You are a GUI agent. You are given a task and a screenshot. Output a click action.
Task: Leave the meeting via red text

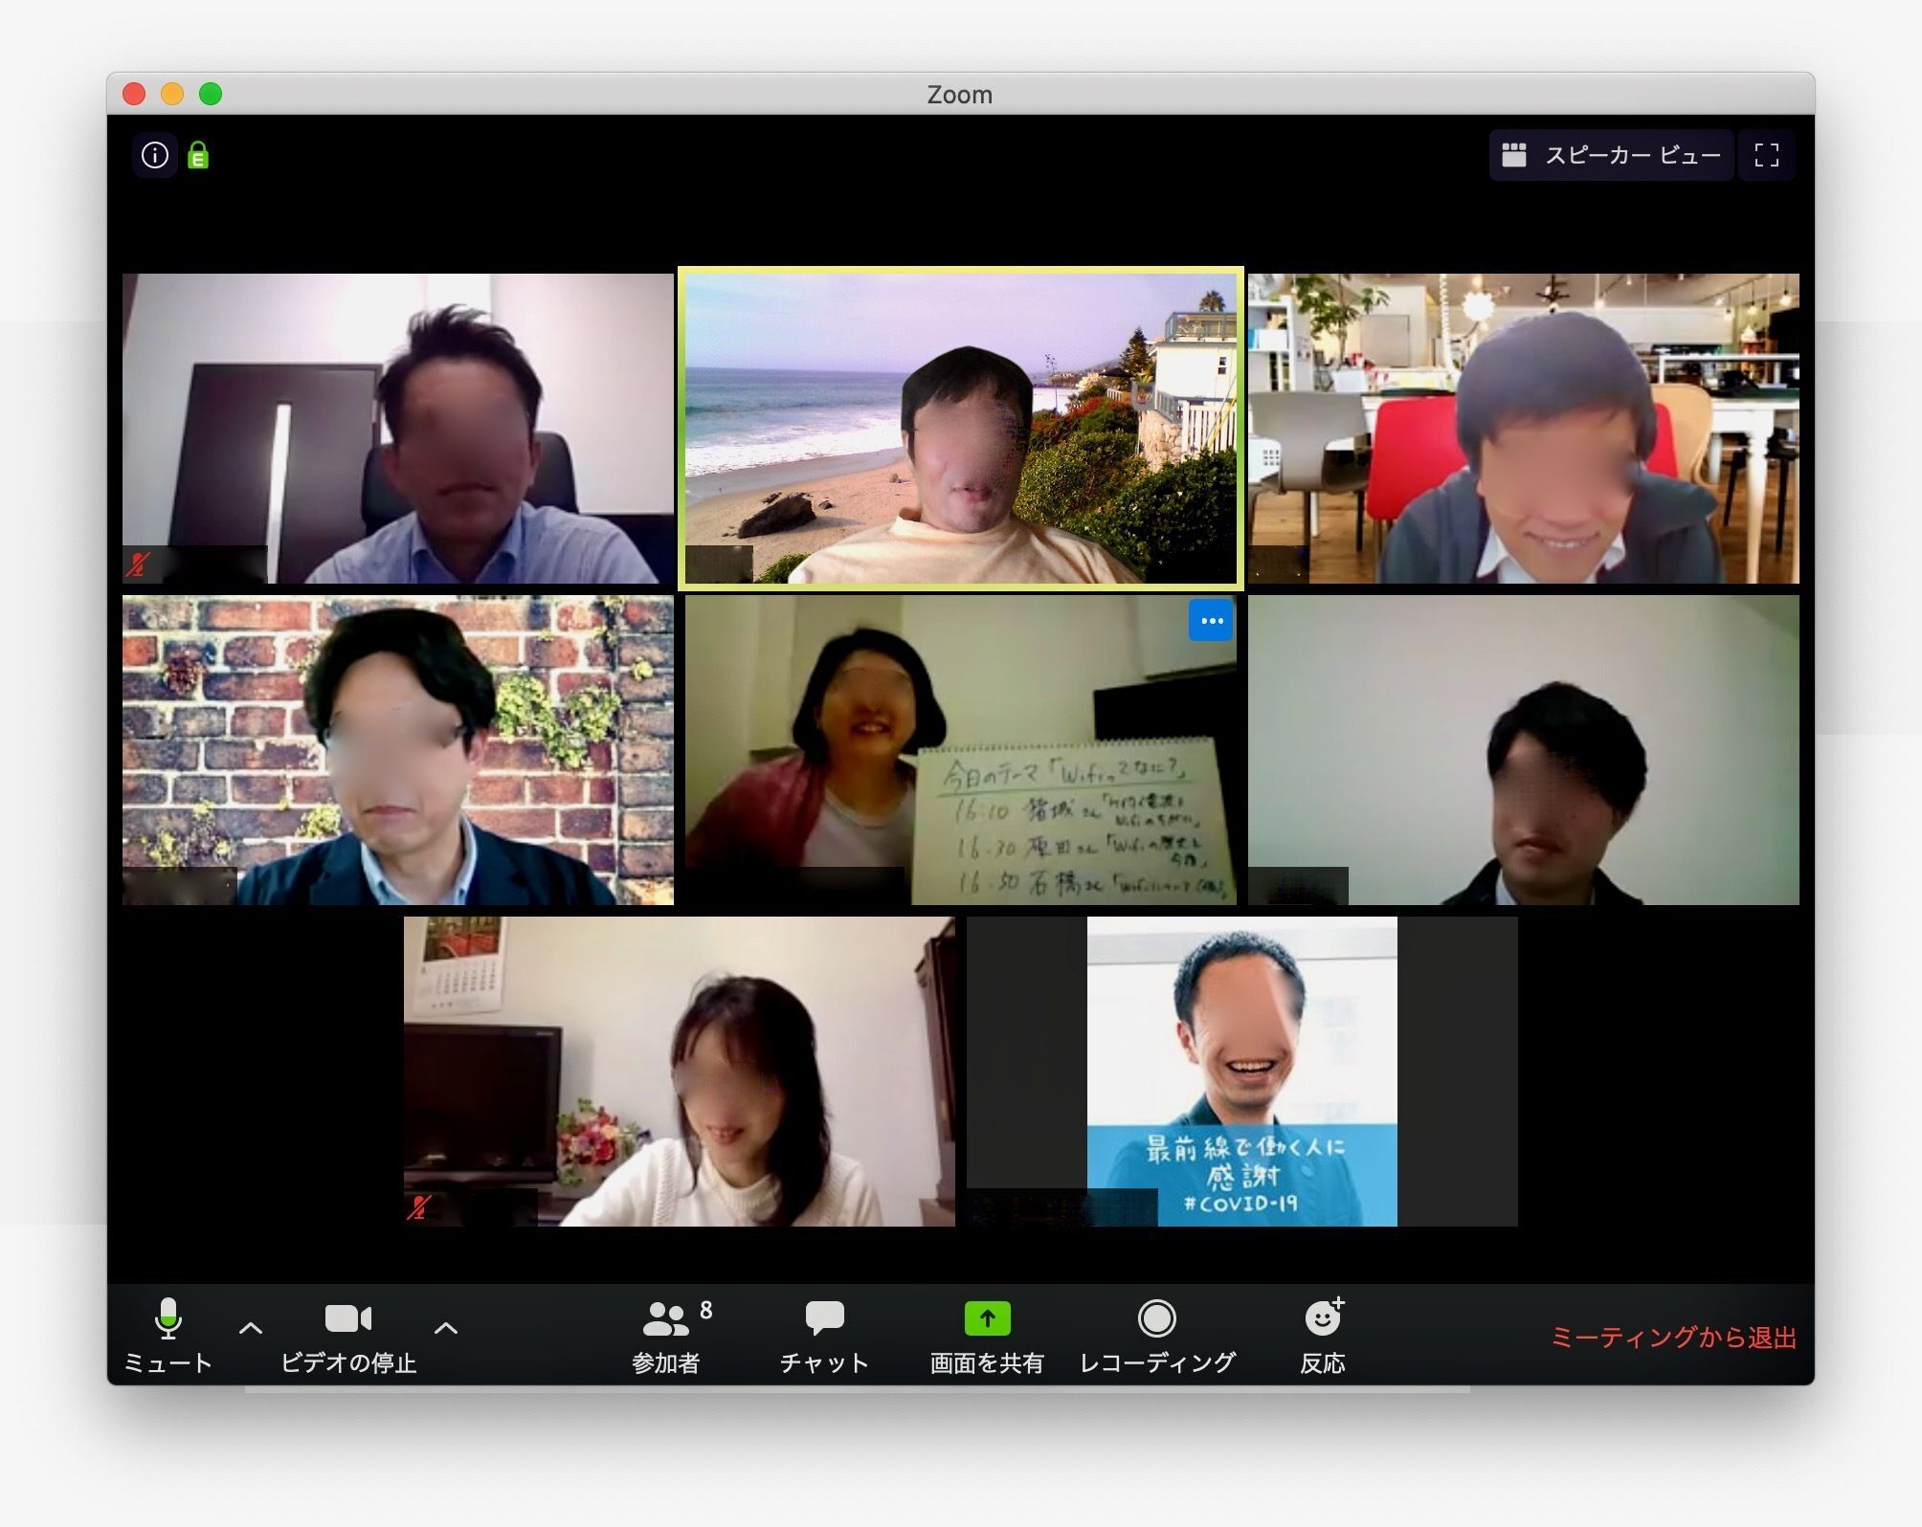[x=1672, y=1337]
